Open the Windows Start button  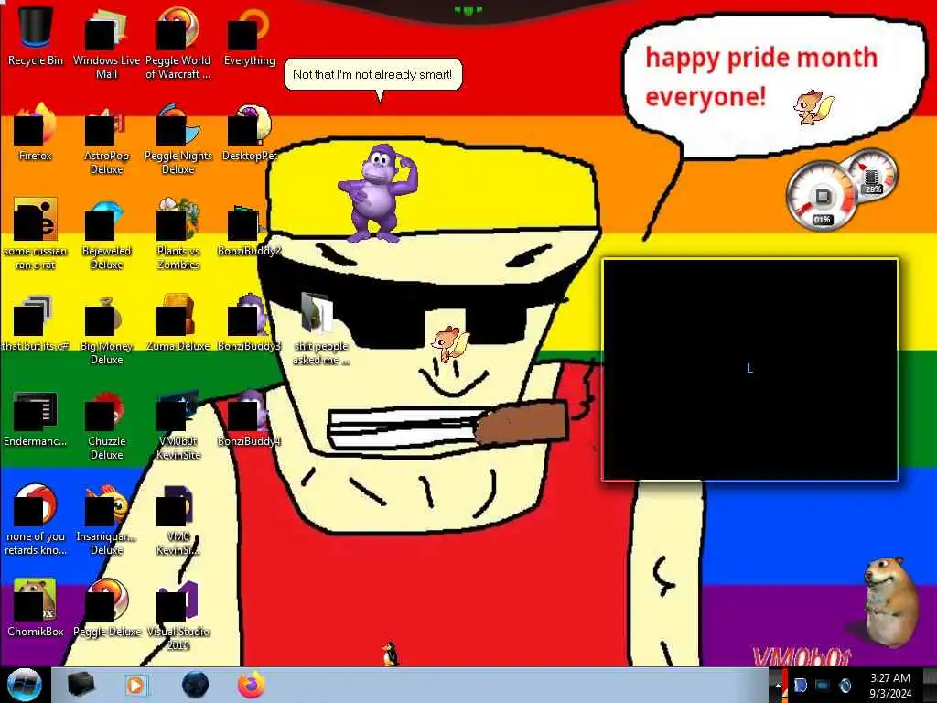click(24, 685)
